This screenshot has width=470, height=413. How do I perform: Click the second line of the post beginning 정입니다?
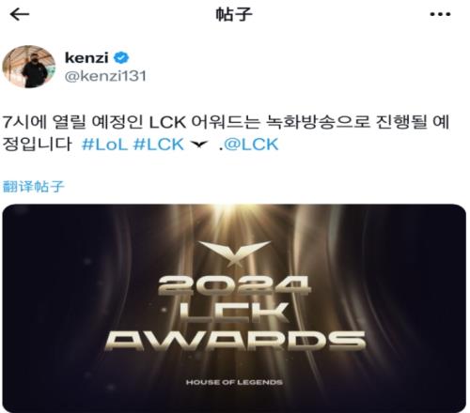tap(141, 145)
